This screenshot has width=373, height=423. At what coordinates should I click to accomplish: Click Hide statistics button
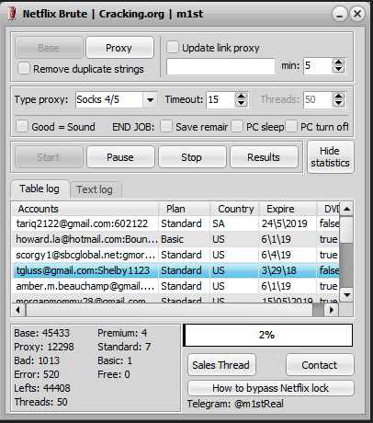331,157
